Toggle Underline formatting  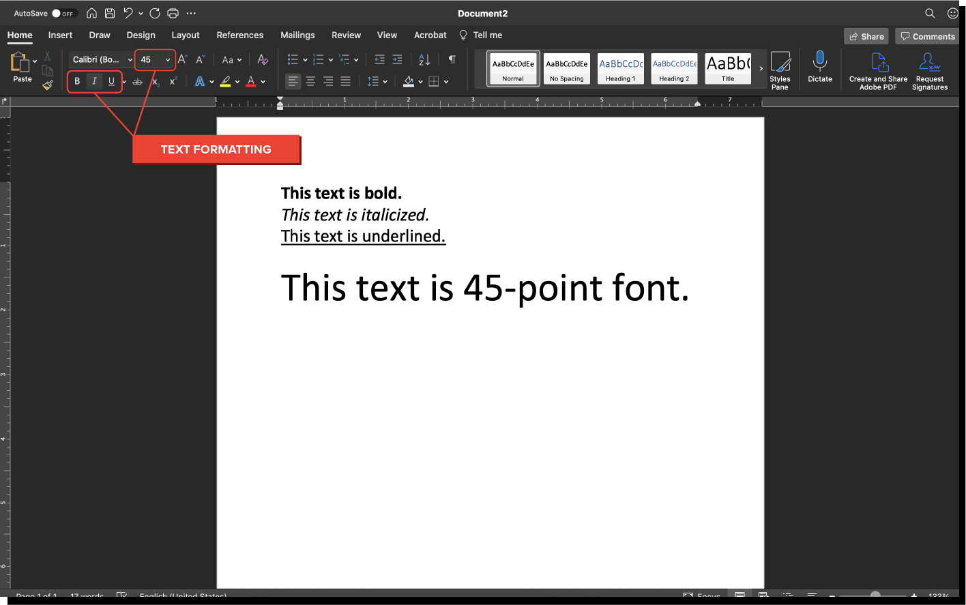(x=111, y=82)
